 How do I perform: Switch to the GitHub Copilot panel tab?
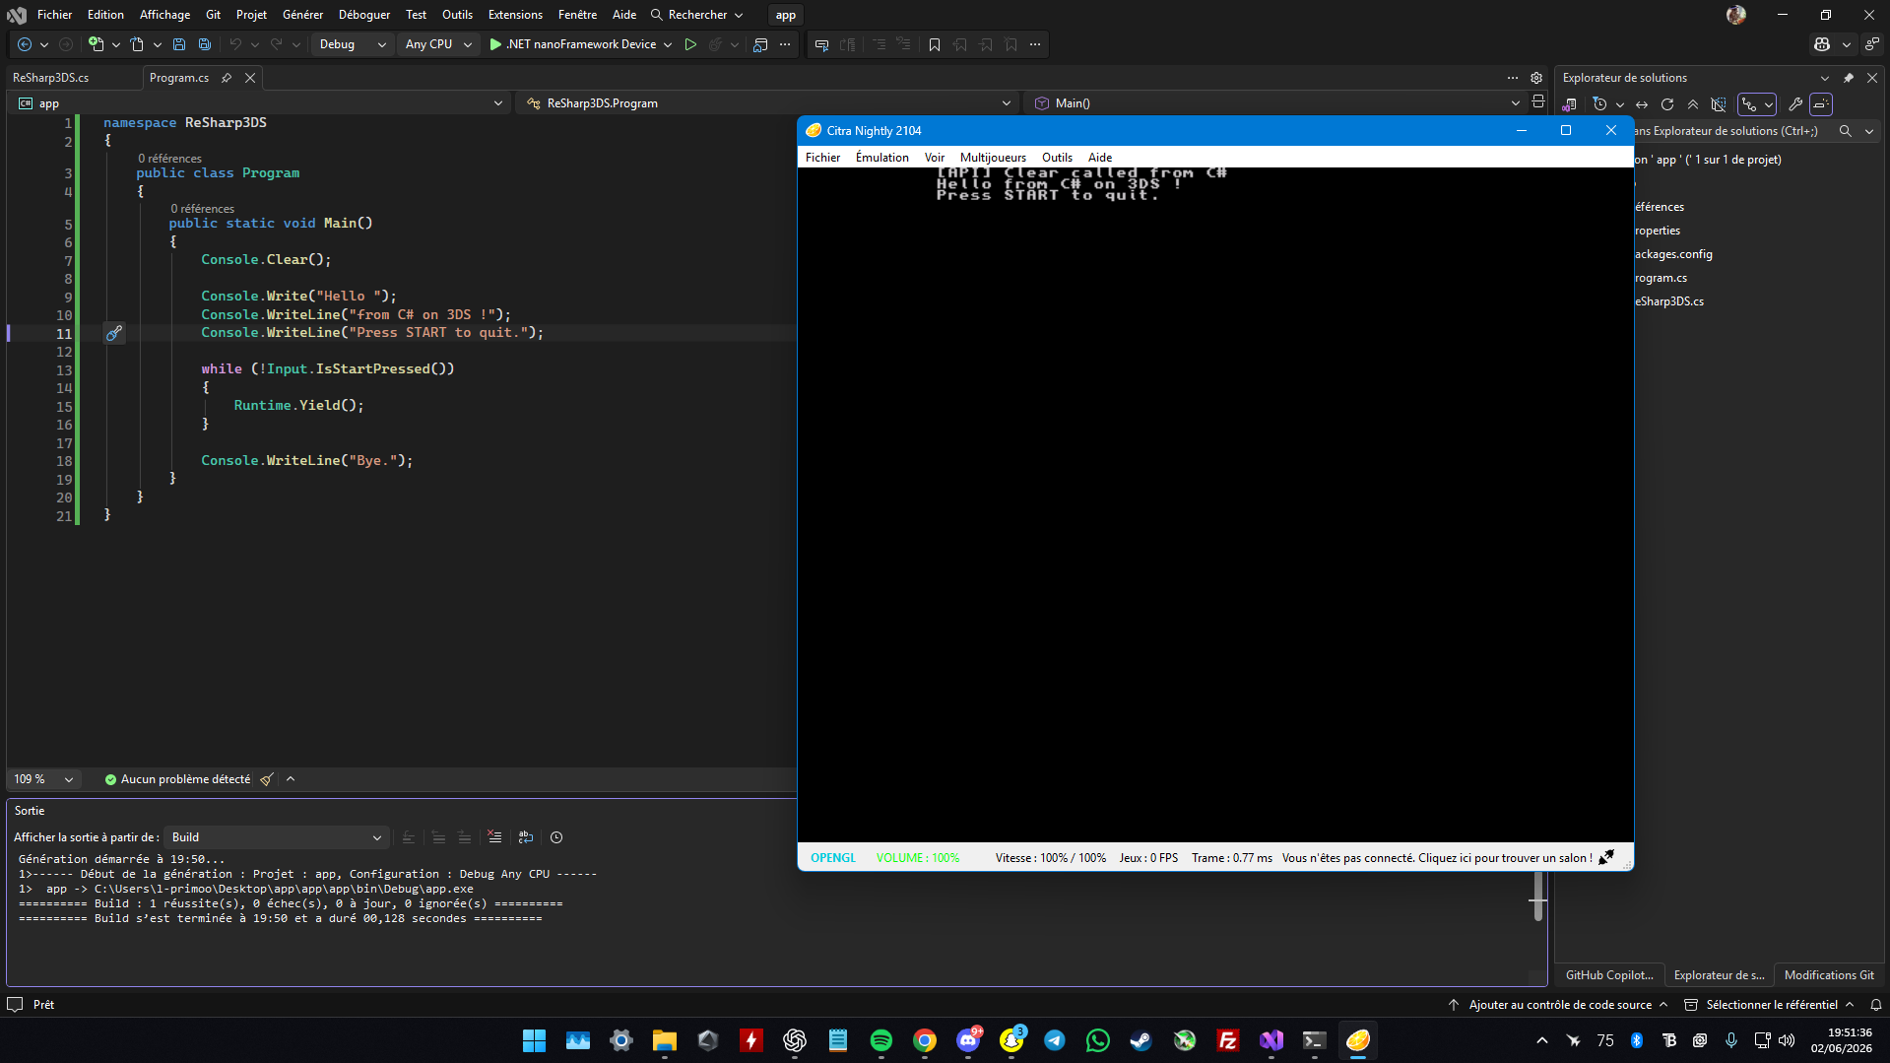(1609, 975)
